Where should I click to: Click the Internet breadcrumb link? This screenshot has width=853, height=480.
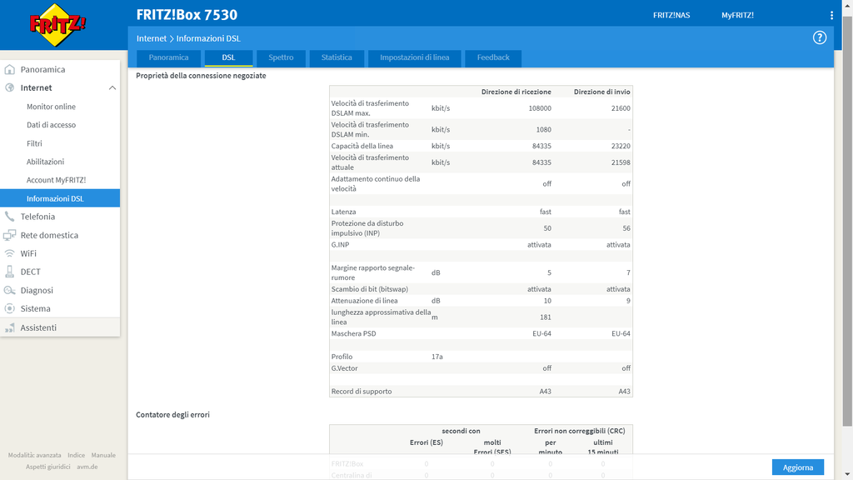tap(152, 38)
